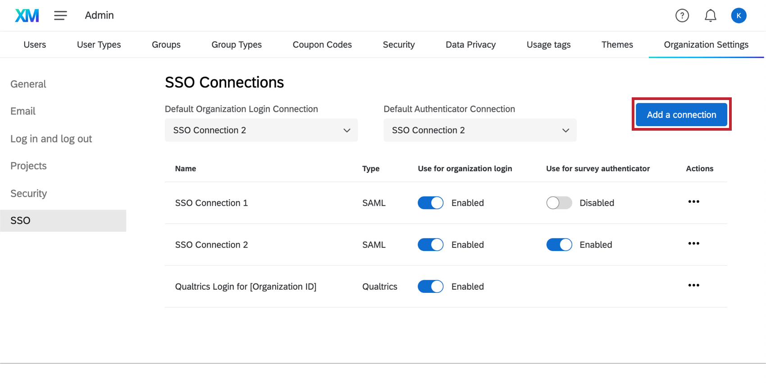Select the General sidebar section
Screen dimensions: 766x383
tap(28, 84)
